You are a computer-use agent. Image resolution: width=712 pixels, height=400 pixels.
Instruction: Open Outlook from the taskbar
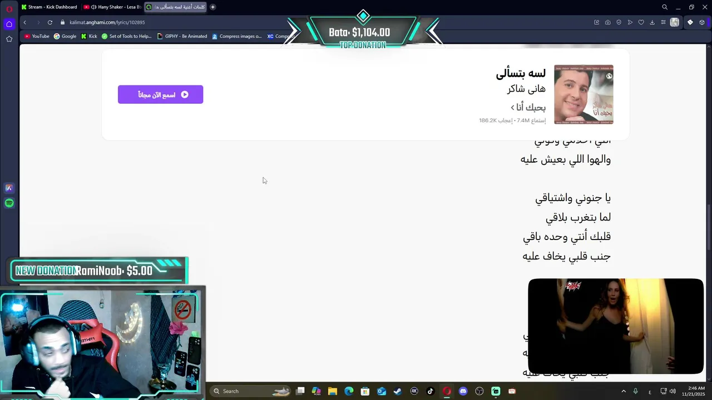point(382,391)
